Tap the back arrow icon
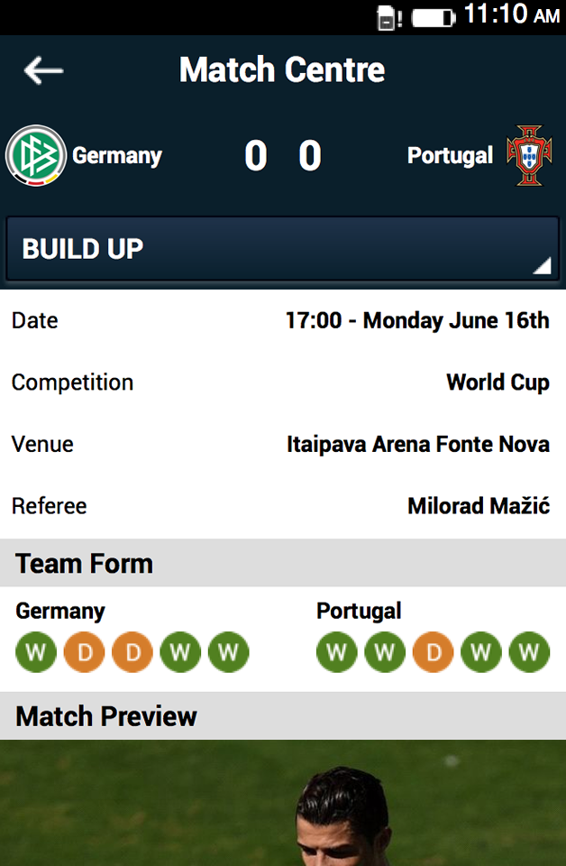This screenshot has height=866, width=566. (x=43, y=70)
